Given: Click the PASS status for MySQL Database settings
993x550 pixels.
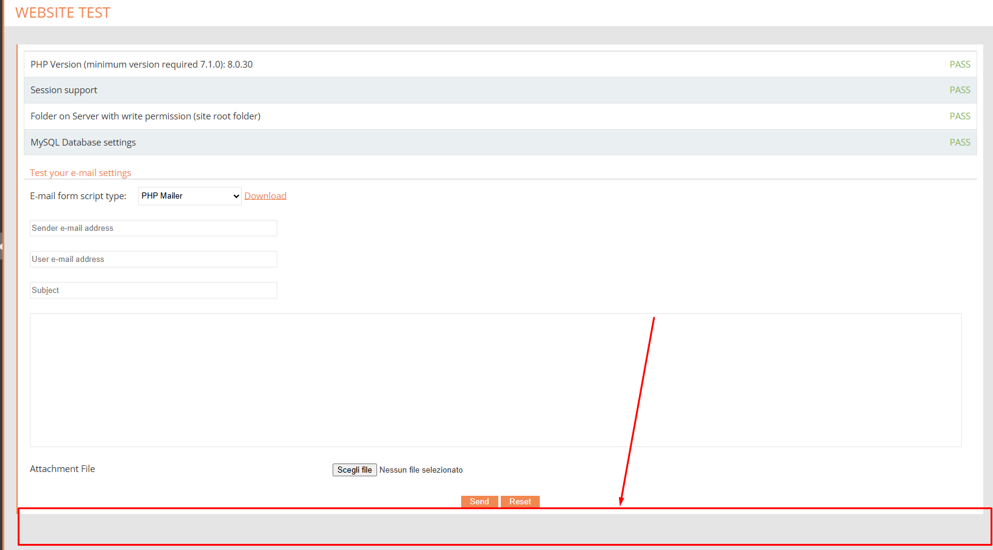Looking at the screenshot, I should tap(959, 143).
